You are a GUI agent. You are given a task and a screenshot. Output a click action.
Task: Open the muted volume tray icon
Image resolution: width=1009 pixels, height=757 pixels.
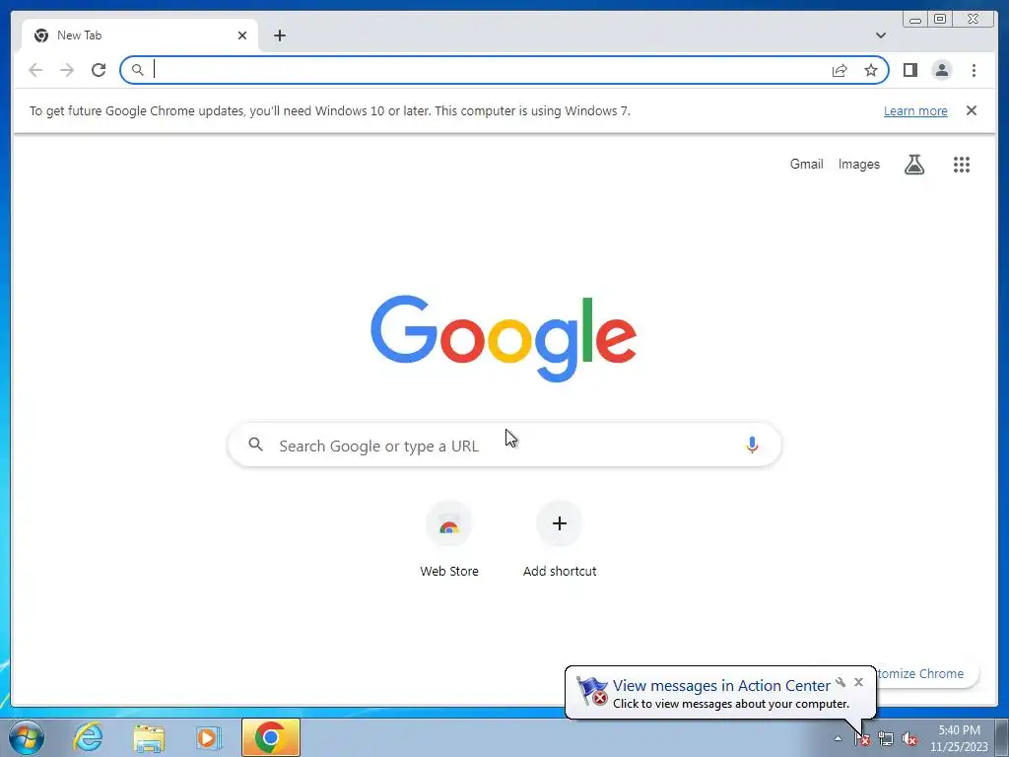click(909, 739)
